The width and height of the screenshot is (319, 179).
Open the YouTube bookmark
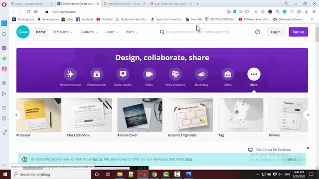105,19
